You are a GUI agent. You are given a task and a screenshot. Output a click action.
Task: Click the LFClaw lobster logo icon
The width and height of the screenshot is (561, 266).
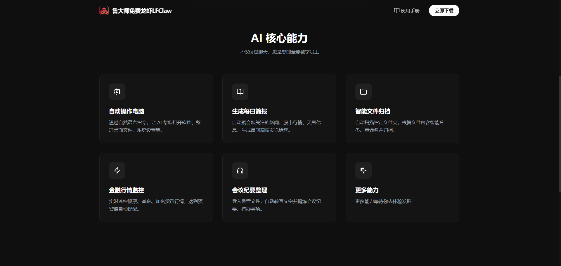coord(104,11)
